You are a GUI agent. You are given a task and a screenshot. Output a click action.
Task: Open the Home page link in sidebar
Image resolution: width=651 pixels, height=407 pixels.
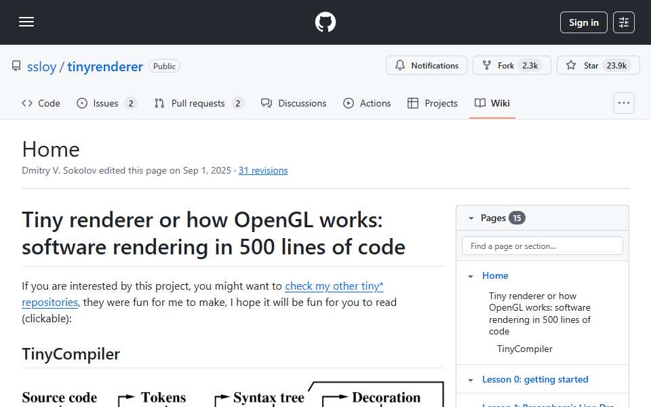click(x=495, y=276)
